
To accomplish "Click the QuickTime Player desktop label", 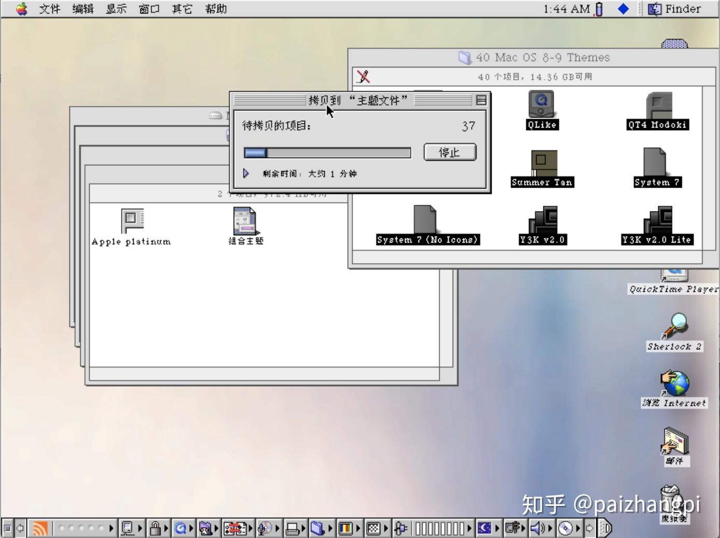I will pyautogui.click(x=674, y=289).
